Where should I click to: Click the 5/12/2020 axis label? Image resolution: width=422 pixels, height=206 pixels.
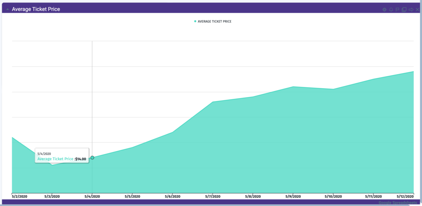405,197
